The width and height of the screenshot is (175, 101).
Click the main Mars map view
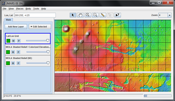(113, 46)
